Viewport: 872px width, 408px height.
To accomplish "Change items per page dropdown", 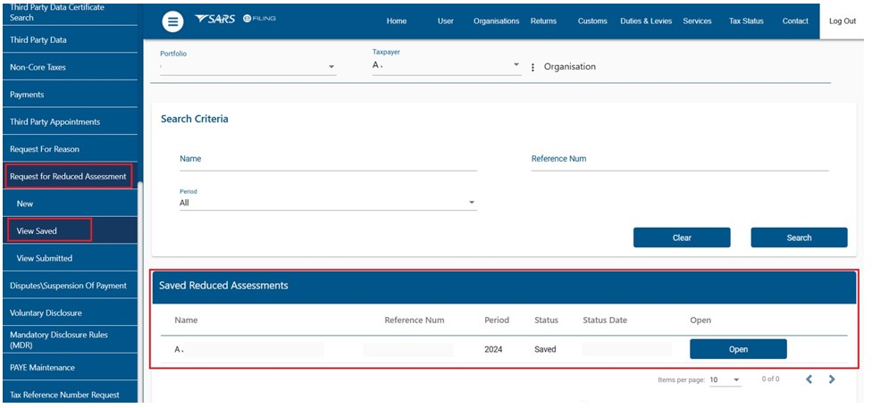I will tap(725, 379).
